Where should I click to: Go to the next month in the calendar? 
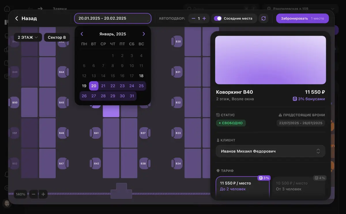(x=144, y=34)
